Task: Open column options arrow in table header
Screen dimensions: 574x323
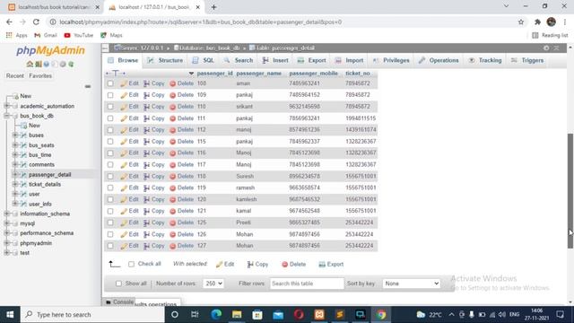Action: 191,74
